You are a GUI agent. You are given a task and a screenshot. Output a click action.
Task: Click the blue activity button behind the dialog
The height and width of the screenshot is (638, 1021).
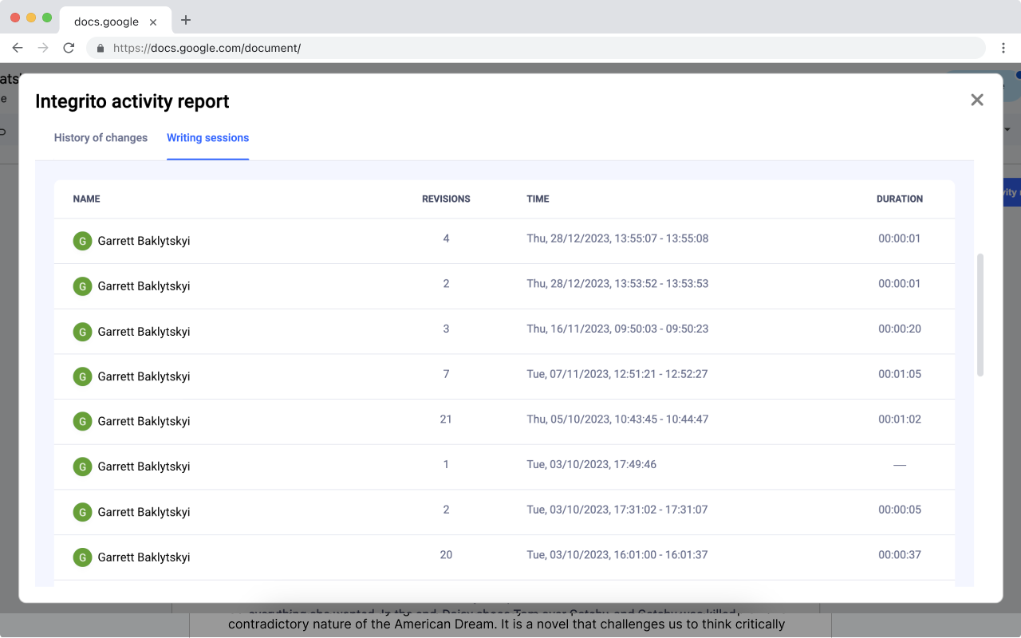(x=1011, y=192)
